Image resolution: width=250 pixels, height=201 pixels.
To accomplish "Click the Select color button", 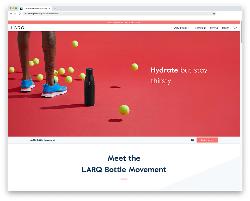I will (207, 140).
